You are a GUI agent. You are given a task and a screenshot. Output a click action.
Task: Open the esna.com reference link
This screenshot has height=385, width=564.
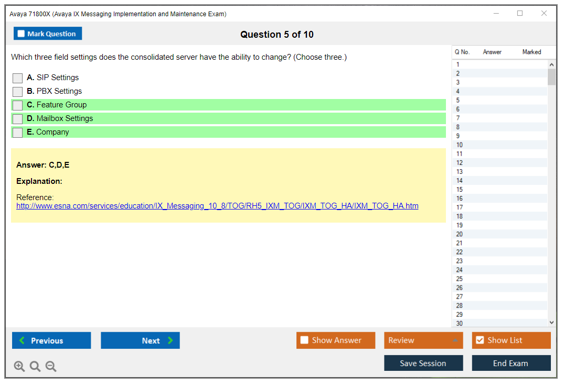coord(217,206)
